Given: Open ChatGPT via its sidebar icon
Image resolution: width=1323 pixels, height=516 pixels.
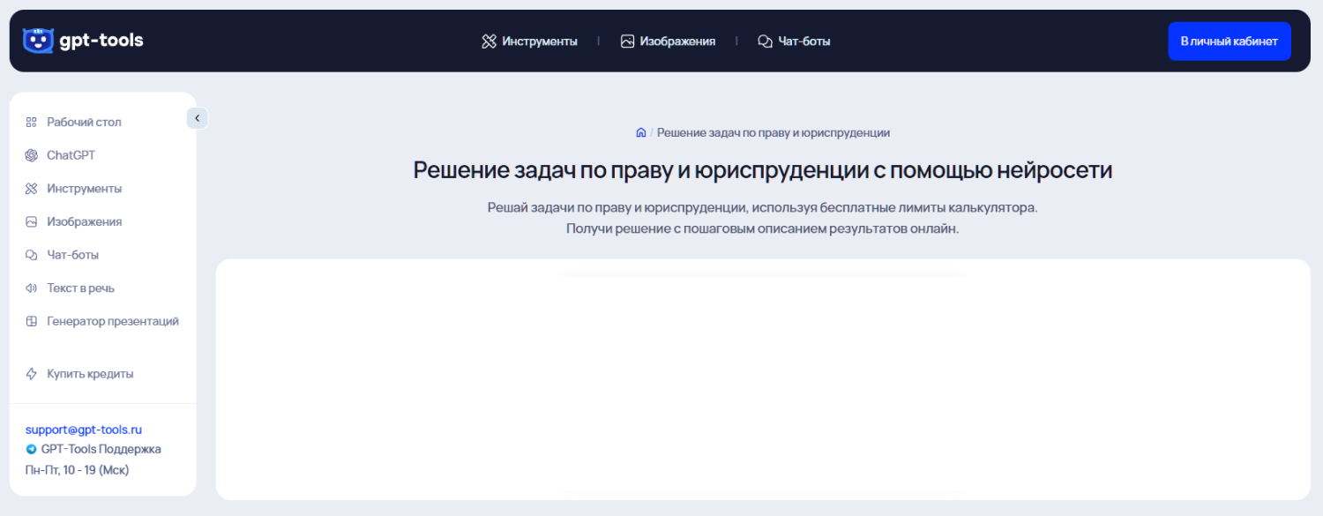Looking at the screenshot, I should point(31,155).
